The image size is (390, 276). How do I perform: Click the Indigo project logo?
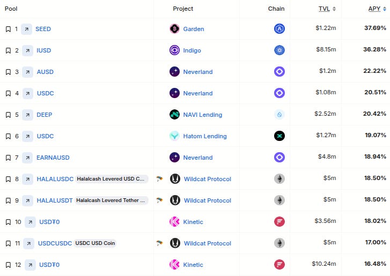pos(174,50)
